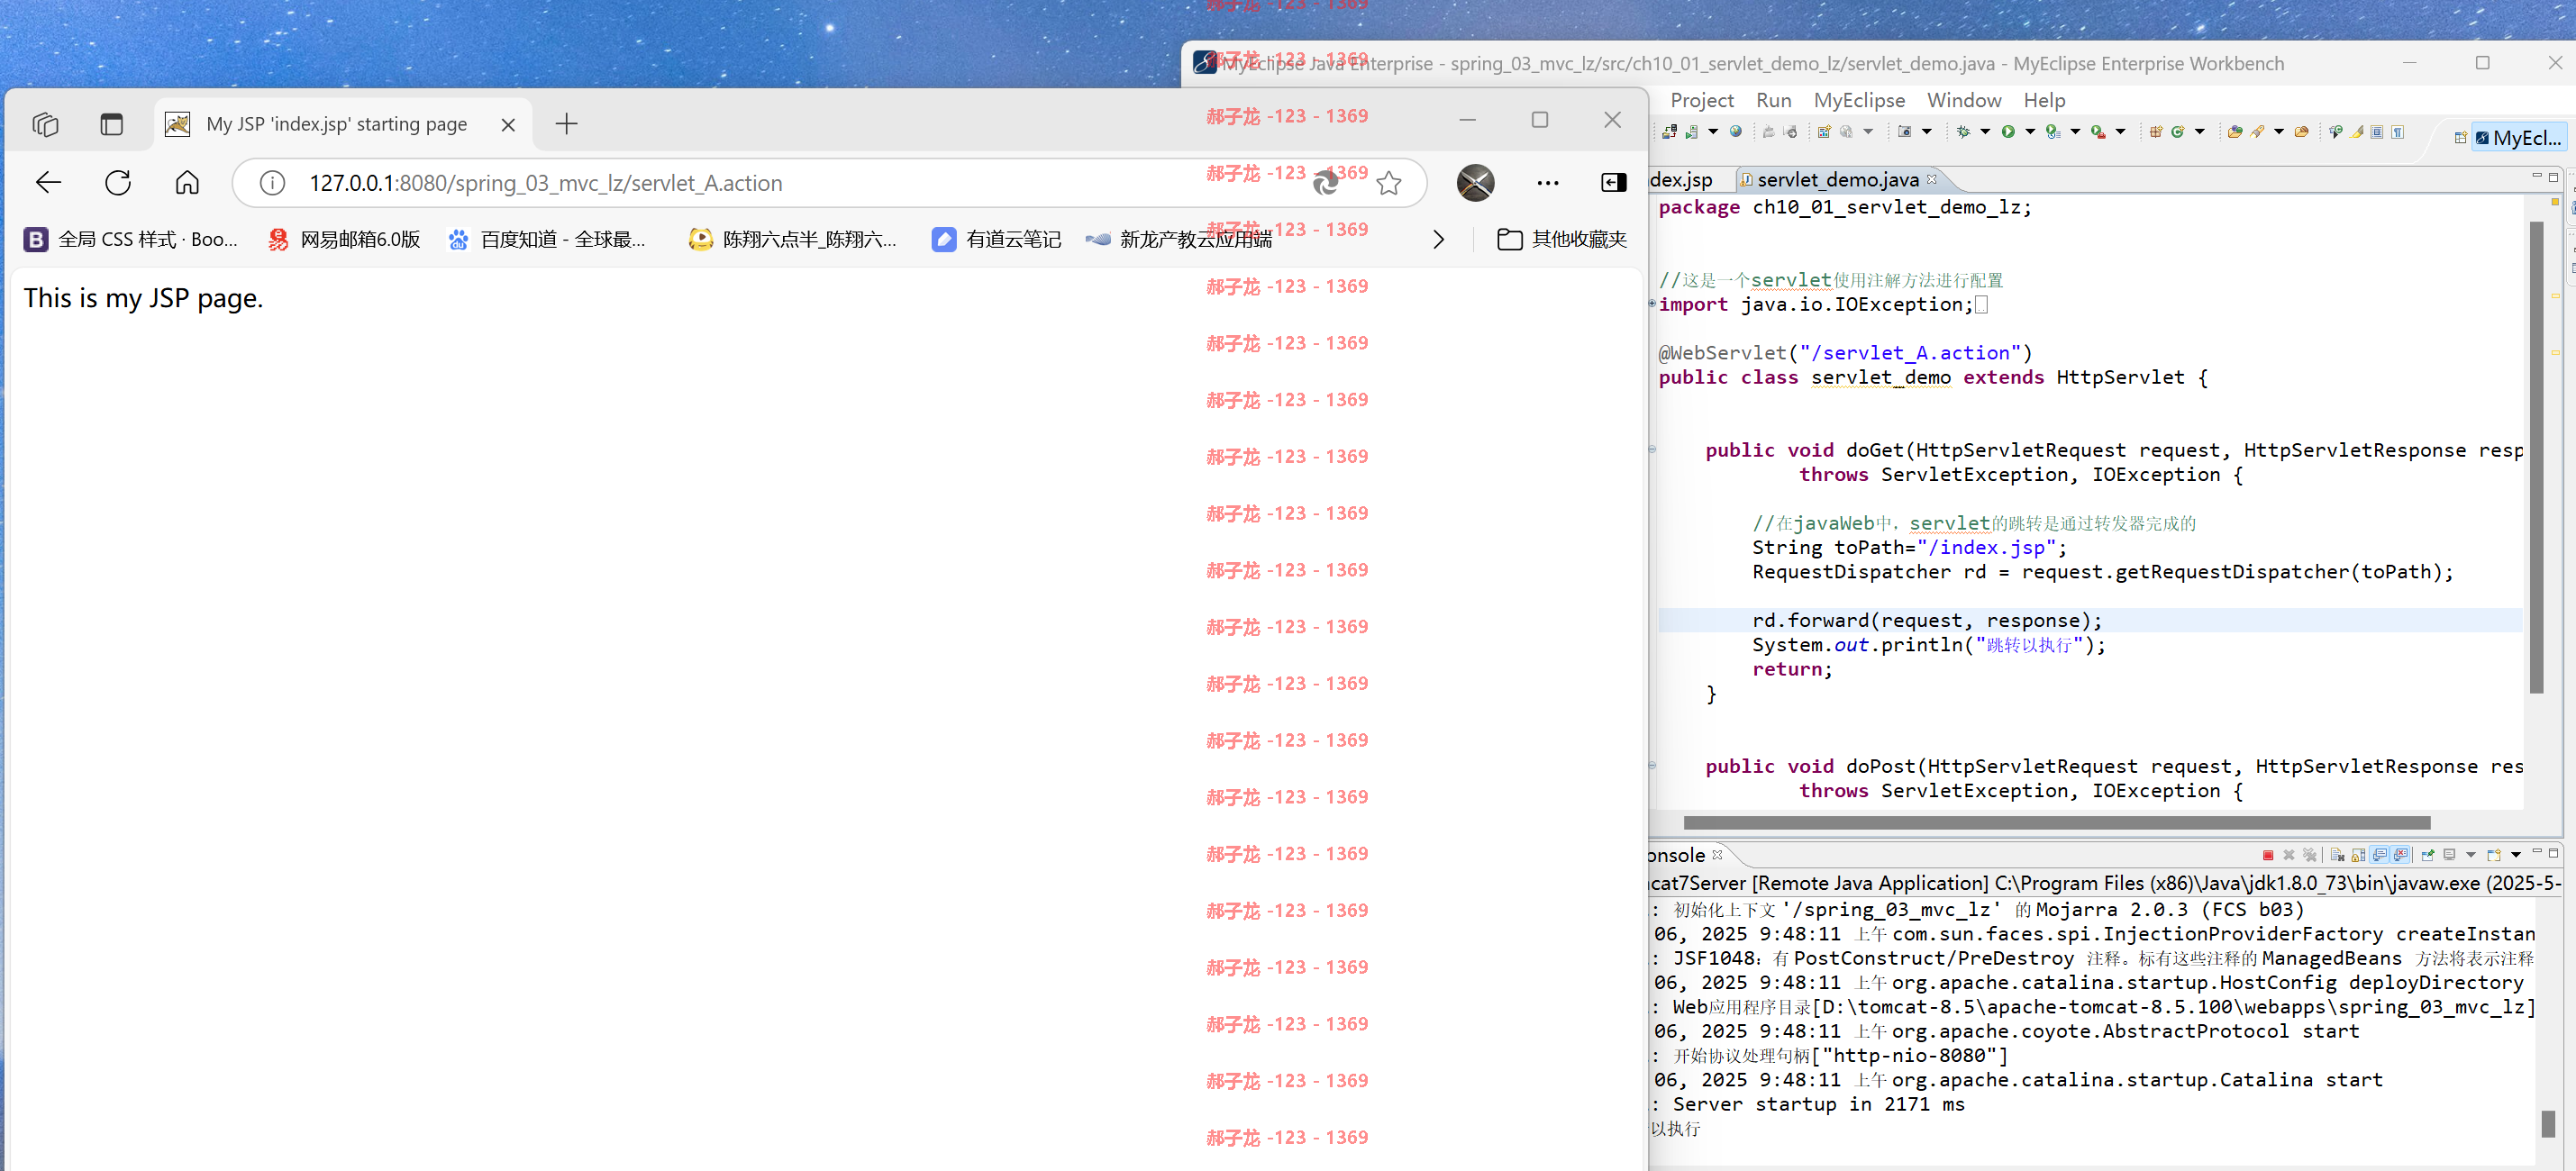Image resolution: width=2576 pixels, height=1171 pixels.
Task: Open External Tools dropdown arrow
Action: 2120,132
